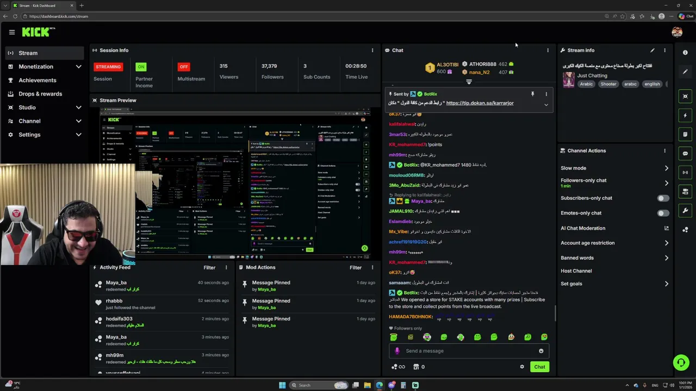Click the store icon below chat input
Image resolution: width=696 pixels, height=391 pixels.
pyautogui.click(x=416, y=367)
